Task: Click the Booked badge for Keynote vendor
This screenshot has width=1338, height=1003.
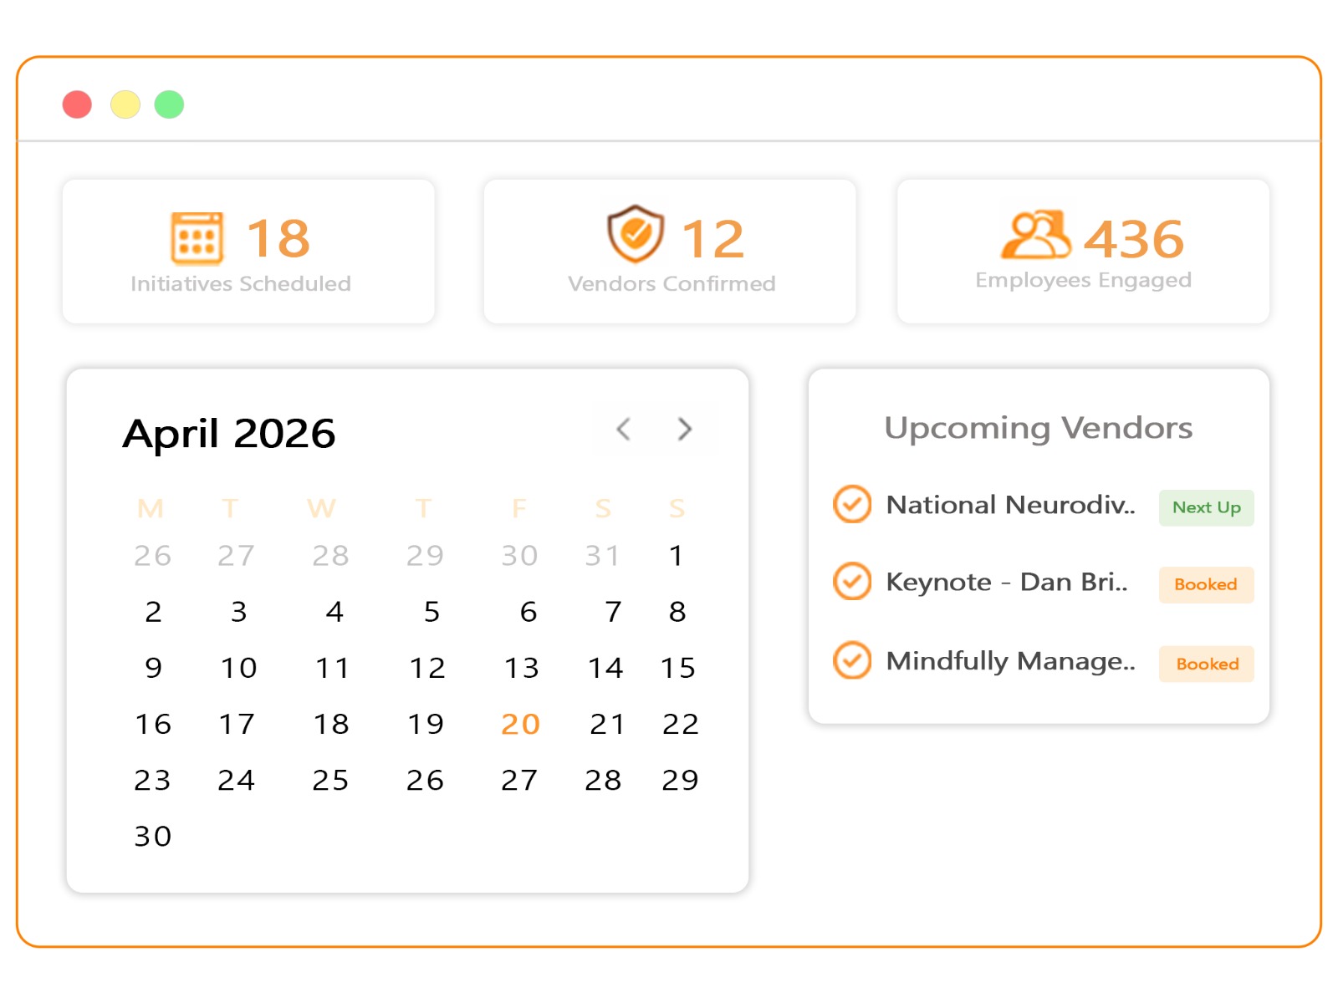Action: 1206,584
